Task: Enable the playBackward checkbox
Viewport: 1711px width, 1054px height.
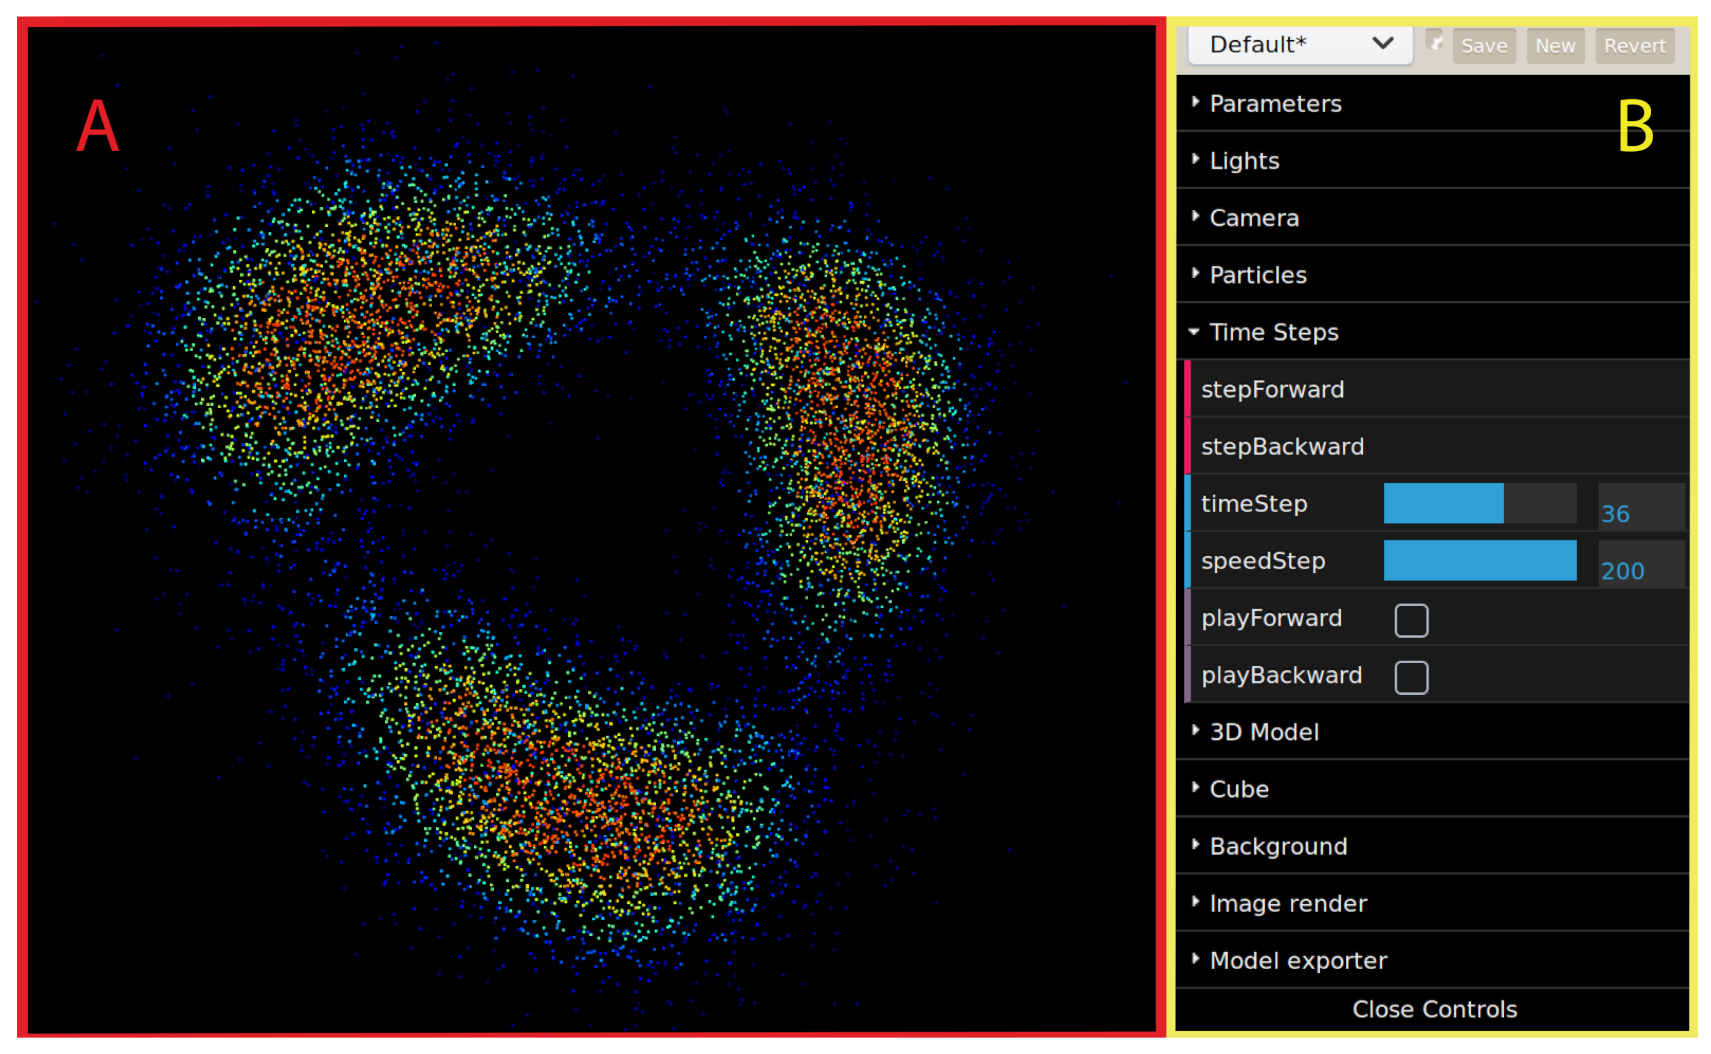Action: (1411, 677)
